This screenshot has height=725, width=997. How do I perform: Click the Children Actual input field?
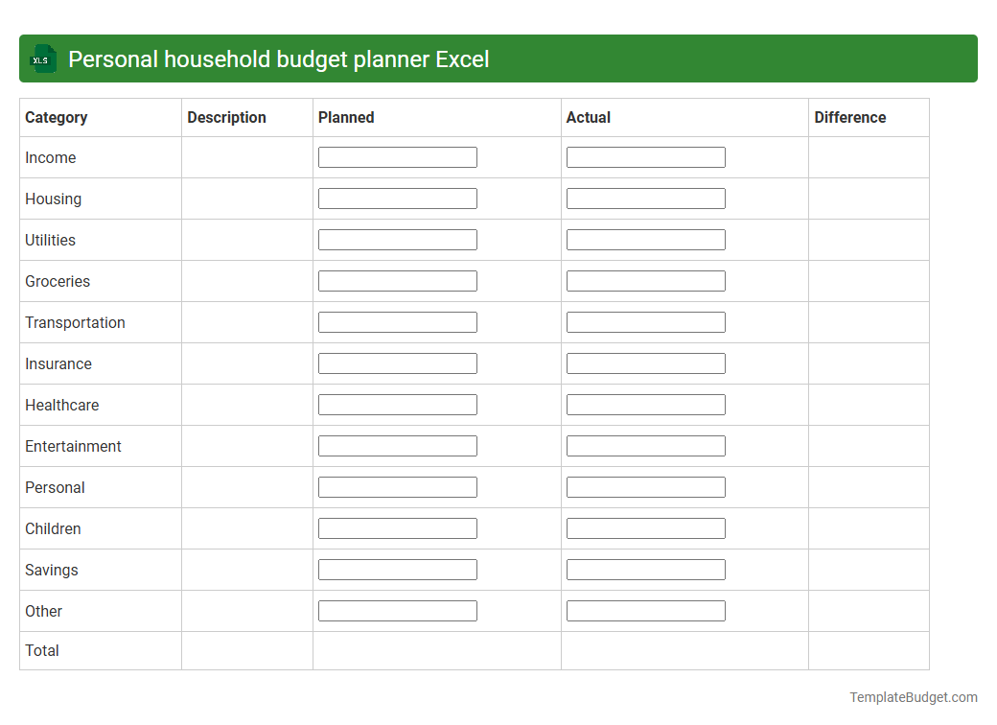(x=645, y=527)
